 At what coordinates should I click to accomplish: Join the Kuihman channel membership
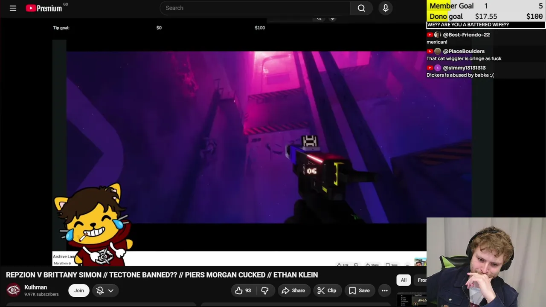point(79,290)
